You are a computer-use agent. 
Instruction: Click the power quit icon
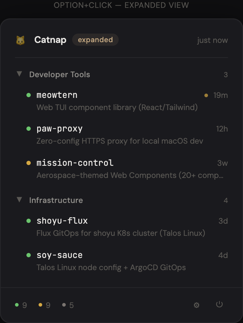coord(219,304)
